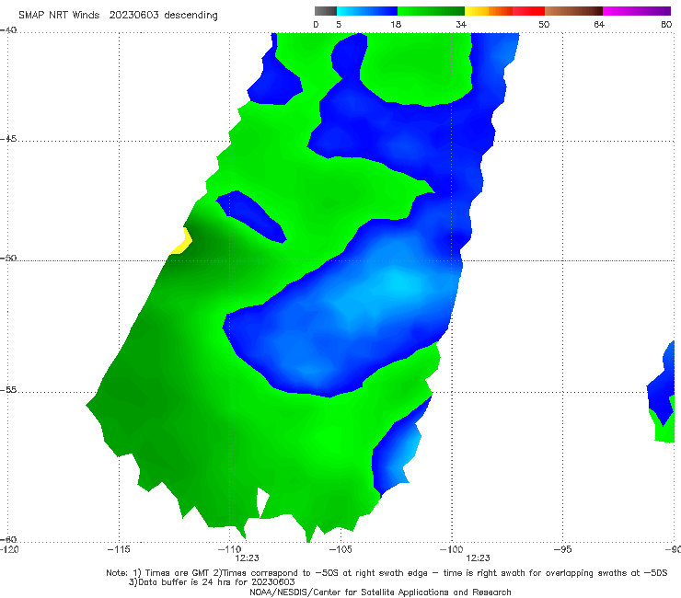Click the 12:23 time stamp under -100
681x598 pixels.
[478, 558]
